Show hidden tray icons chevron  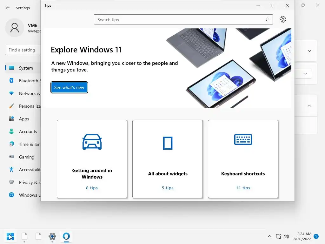270,236
